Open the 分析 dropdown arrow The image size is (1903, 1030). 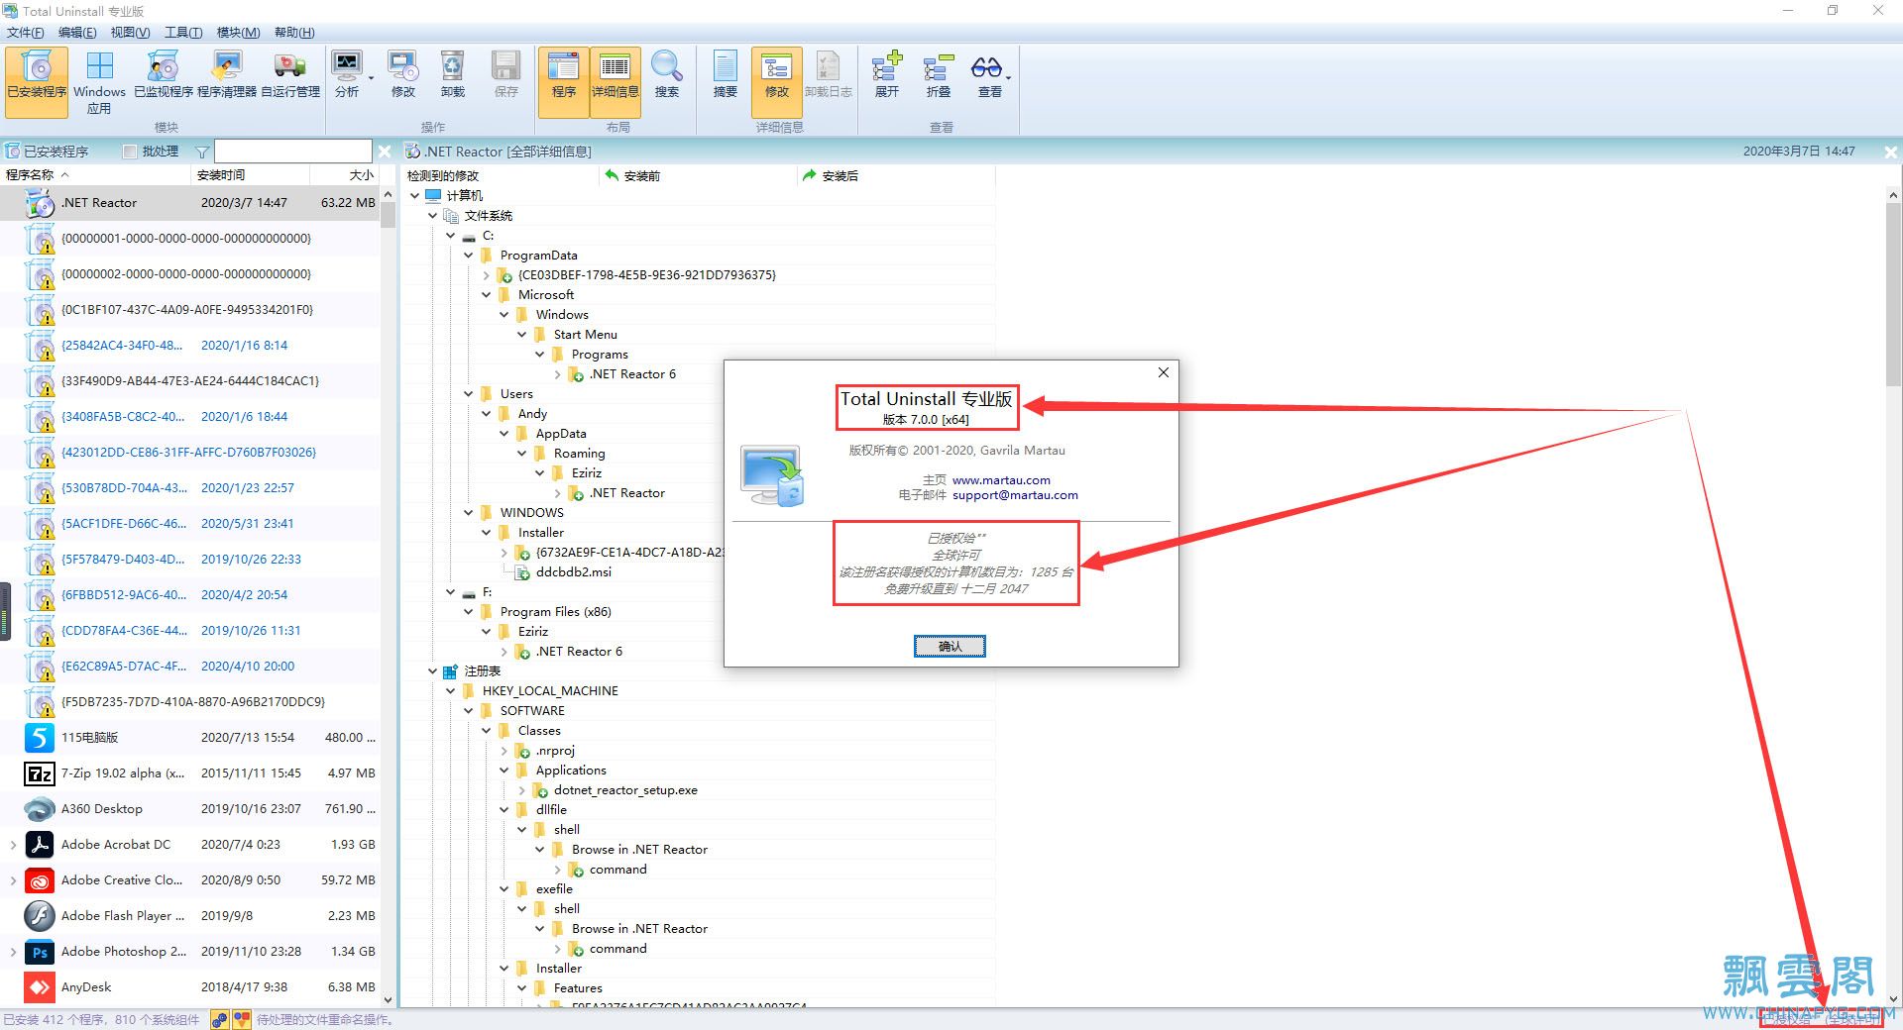(372, 77)
